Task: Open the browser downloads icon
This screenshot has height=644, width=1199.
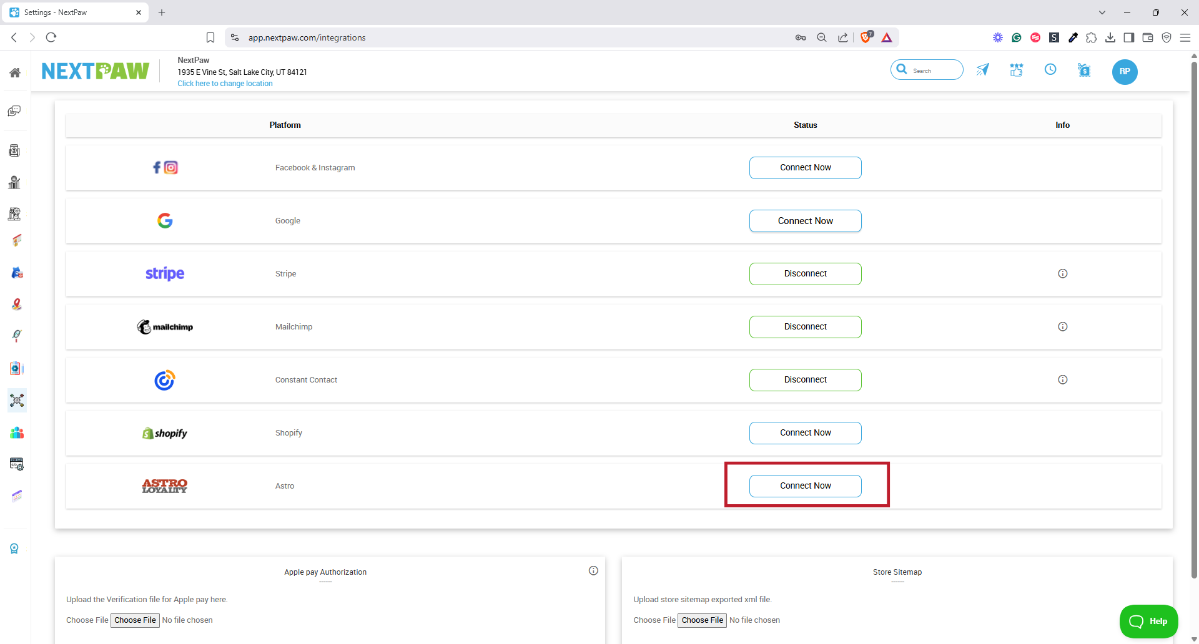Action: tap(1110, 37)
